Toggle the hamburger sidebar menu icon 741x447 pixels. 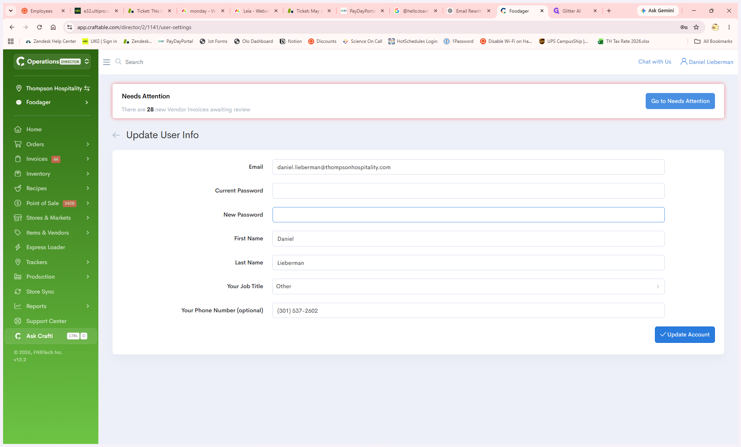(x=106, y=62)
